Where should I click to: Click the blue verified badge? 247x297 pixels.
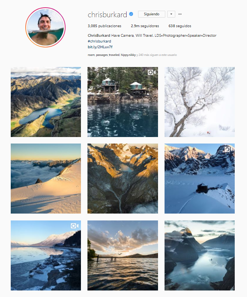[131, 14]
